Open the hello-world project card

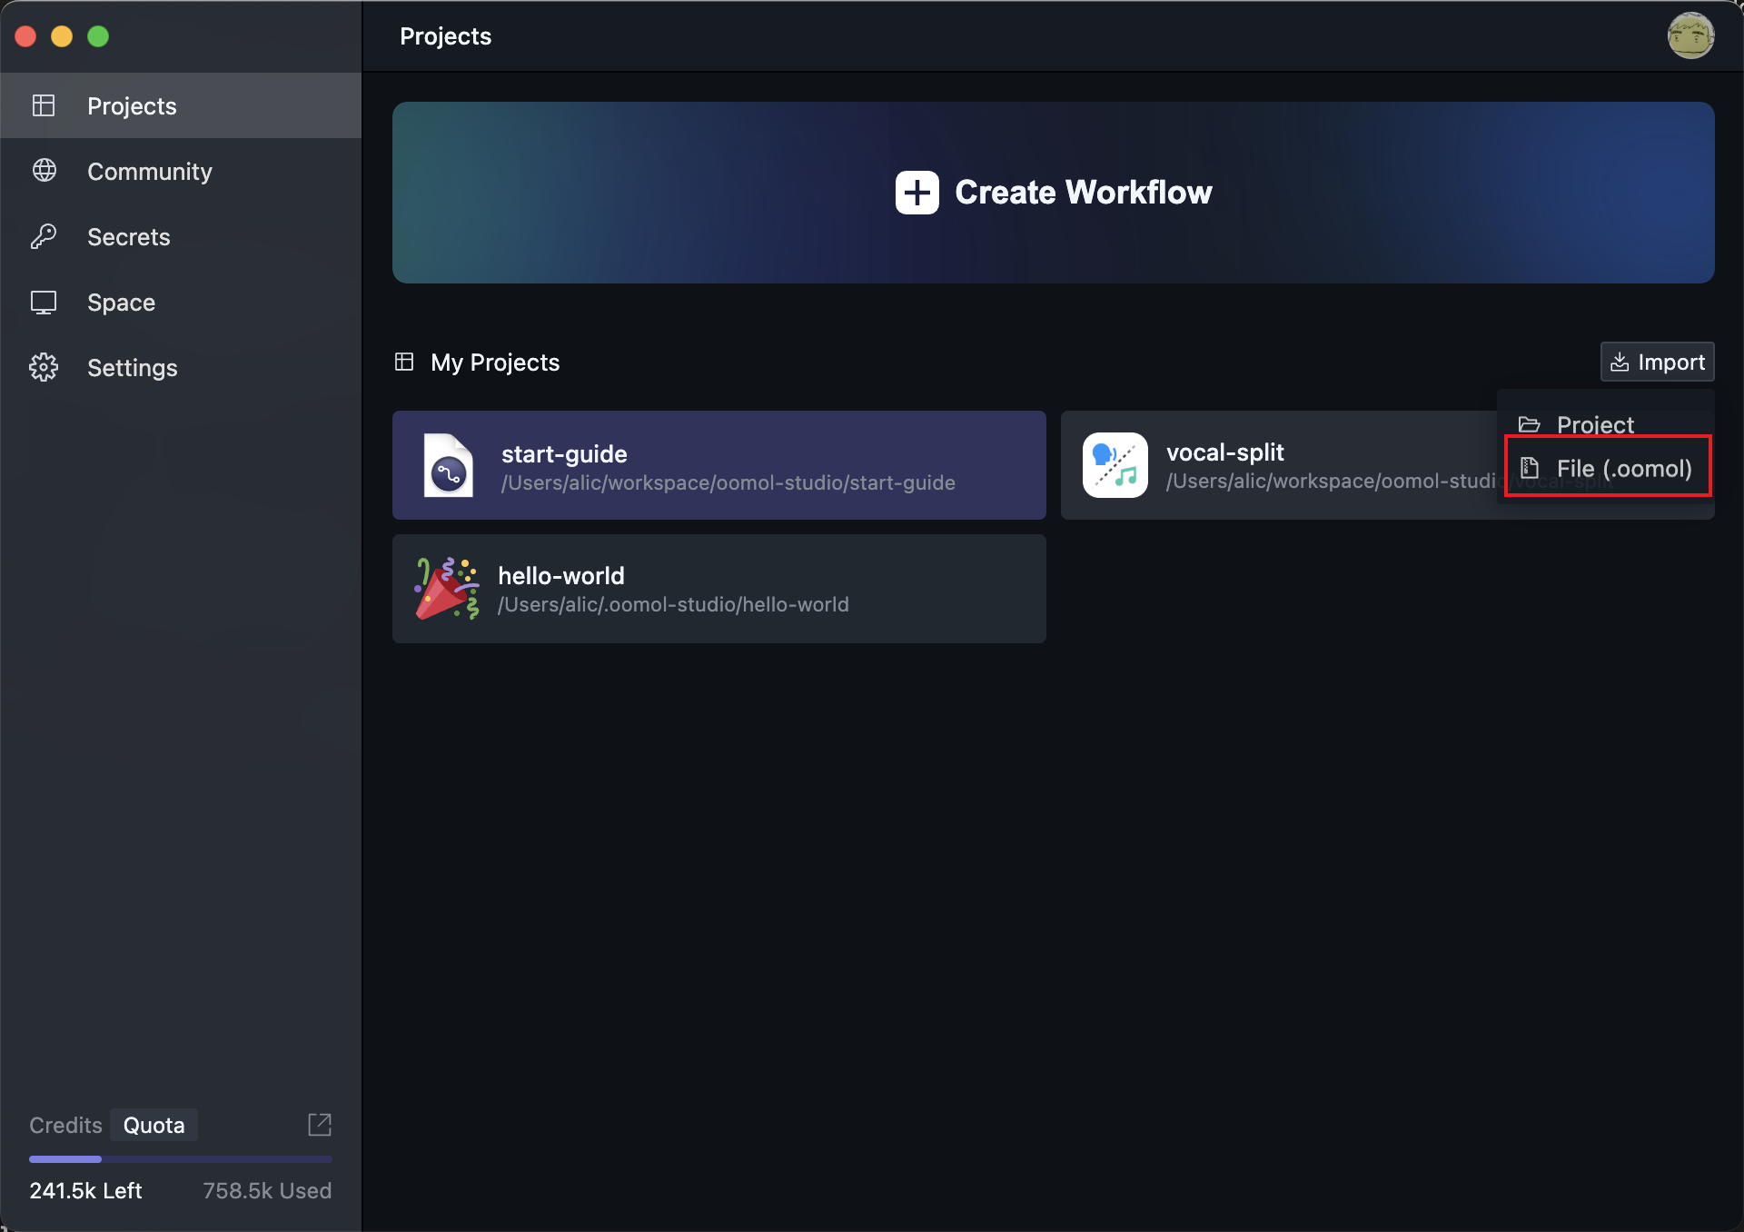[x=718, y=589]
